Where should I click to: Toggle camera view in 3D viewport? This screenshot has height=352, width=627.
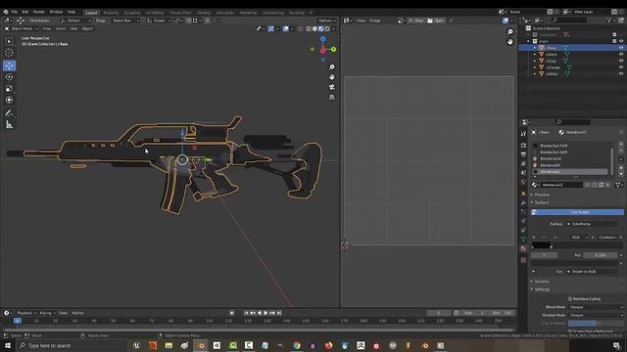click(331, 87)
